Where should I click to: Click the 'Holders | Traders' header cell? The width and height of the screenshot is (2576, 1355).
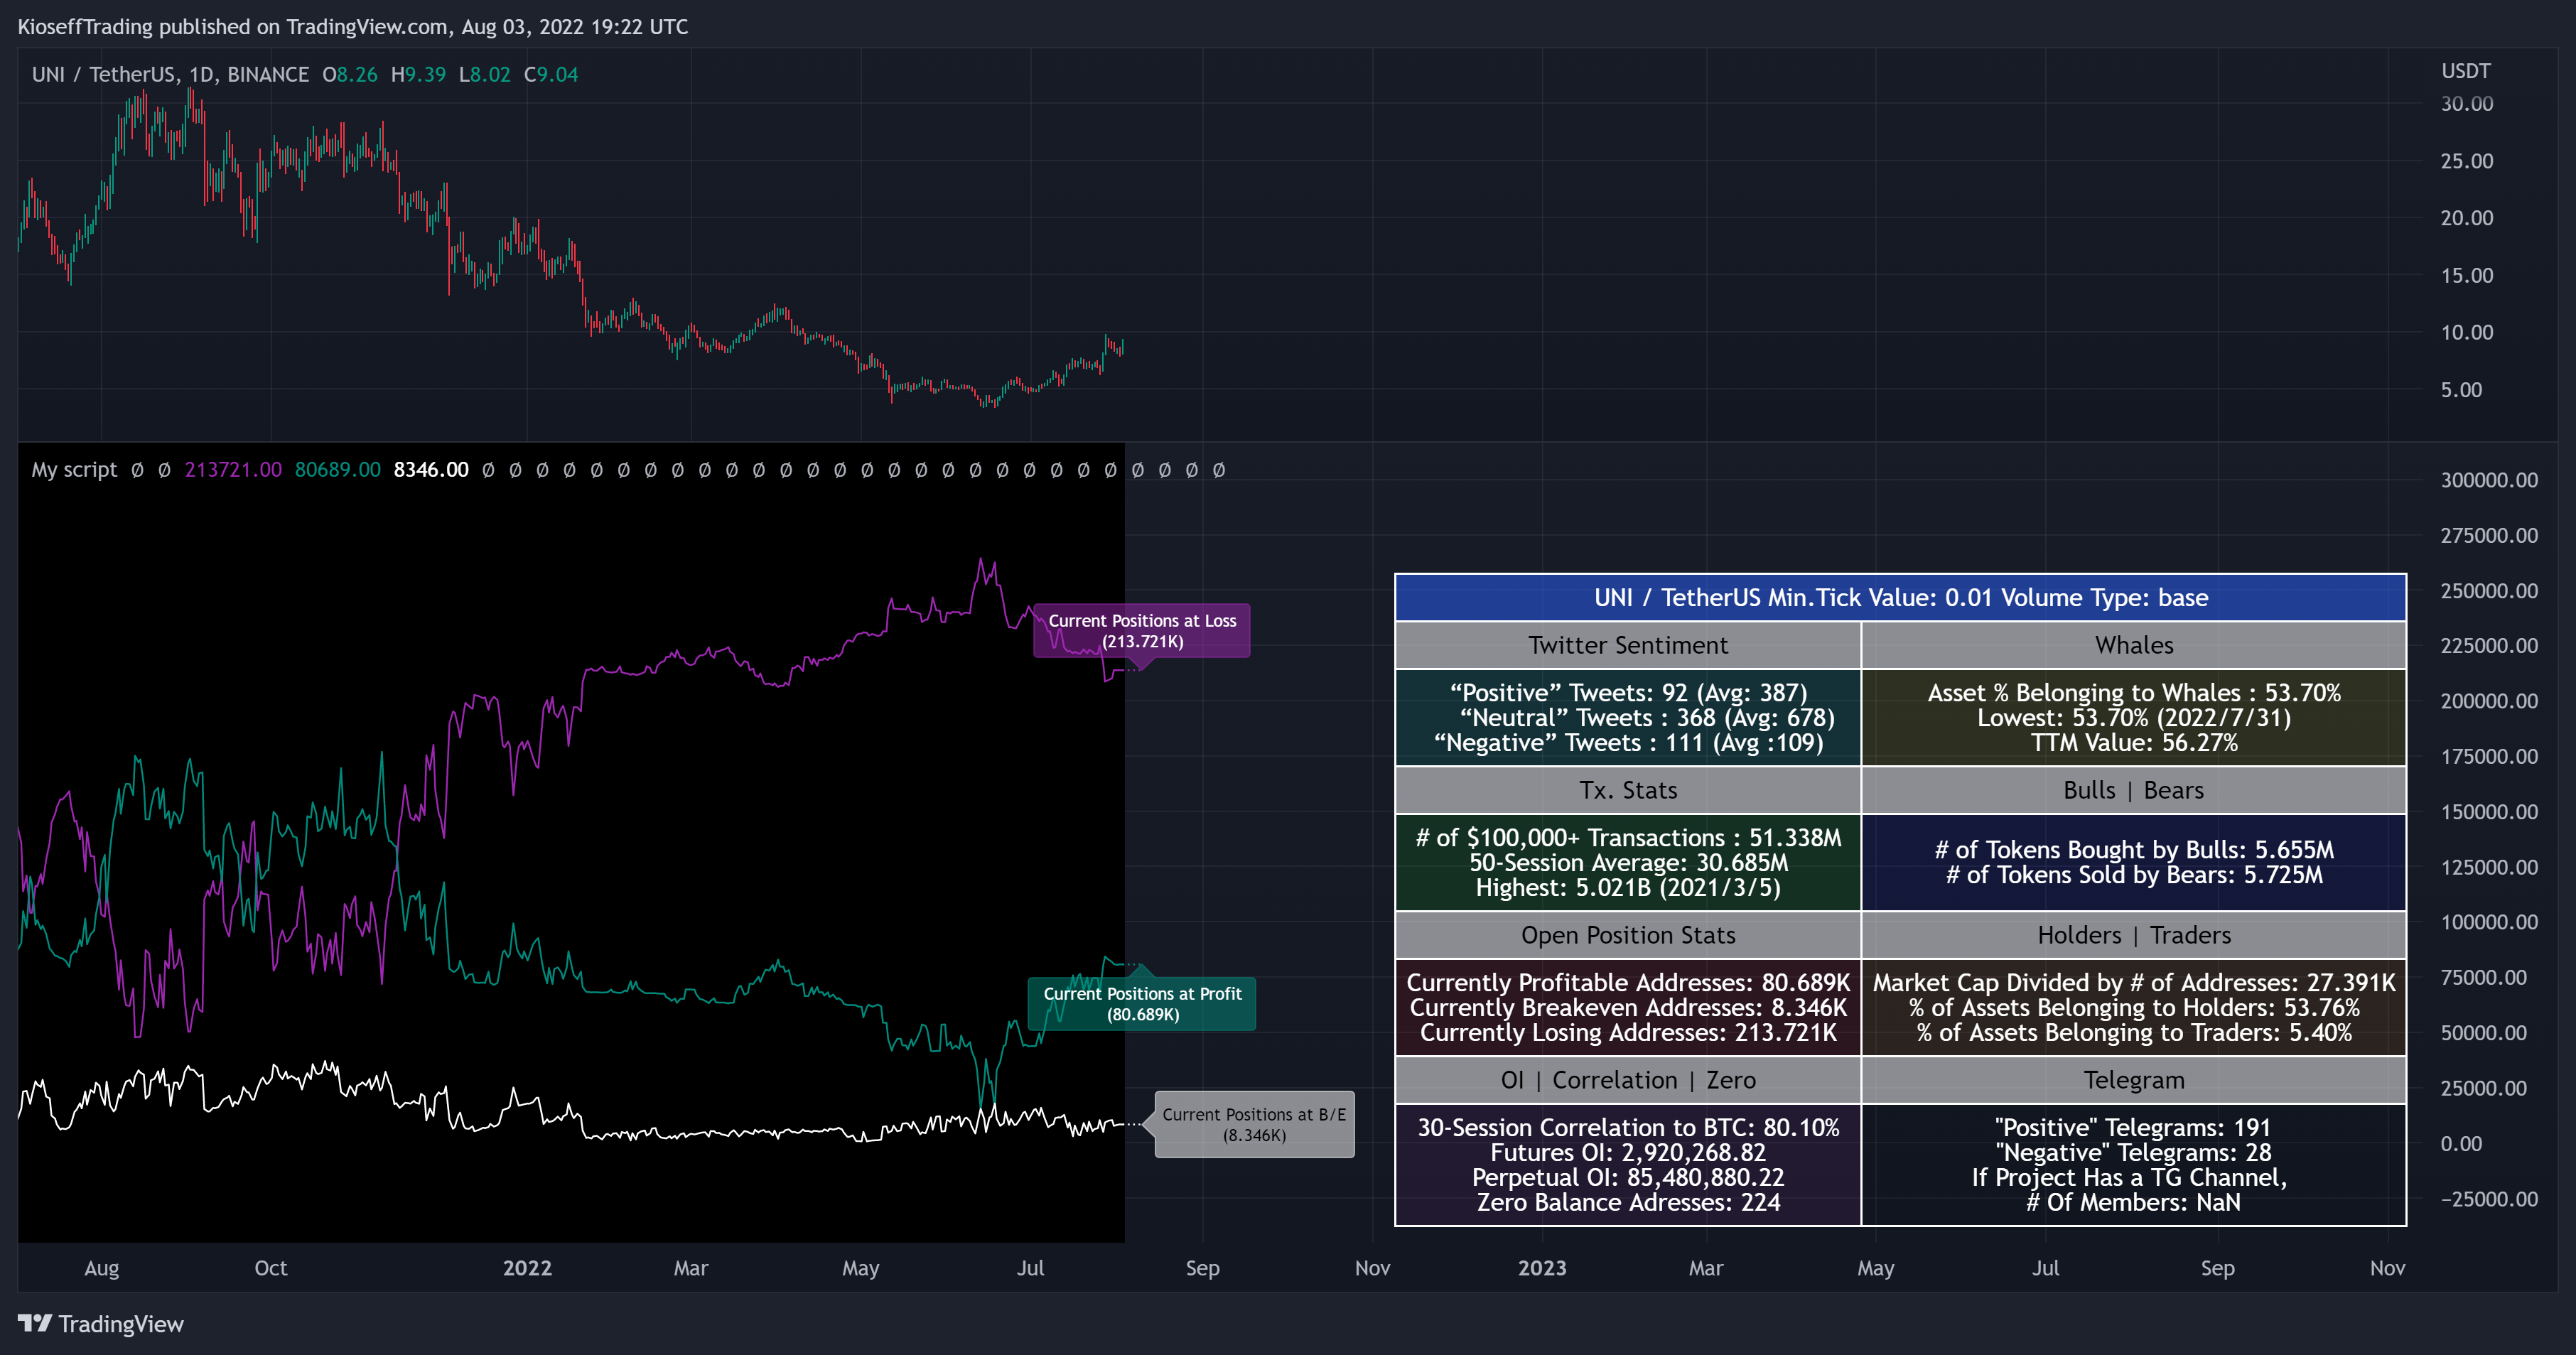click(x=2134, y=935)
